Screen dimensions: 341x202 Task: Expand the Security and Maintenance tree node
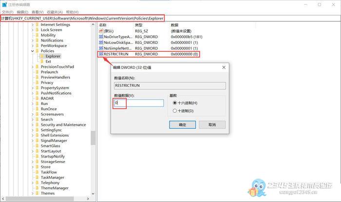tap(33, 125)
